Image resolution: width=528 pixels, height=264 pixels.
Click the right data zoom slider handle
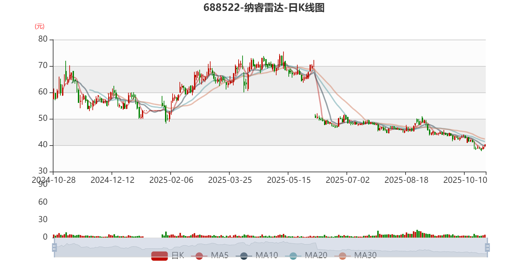(x=487, y=247)
